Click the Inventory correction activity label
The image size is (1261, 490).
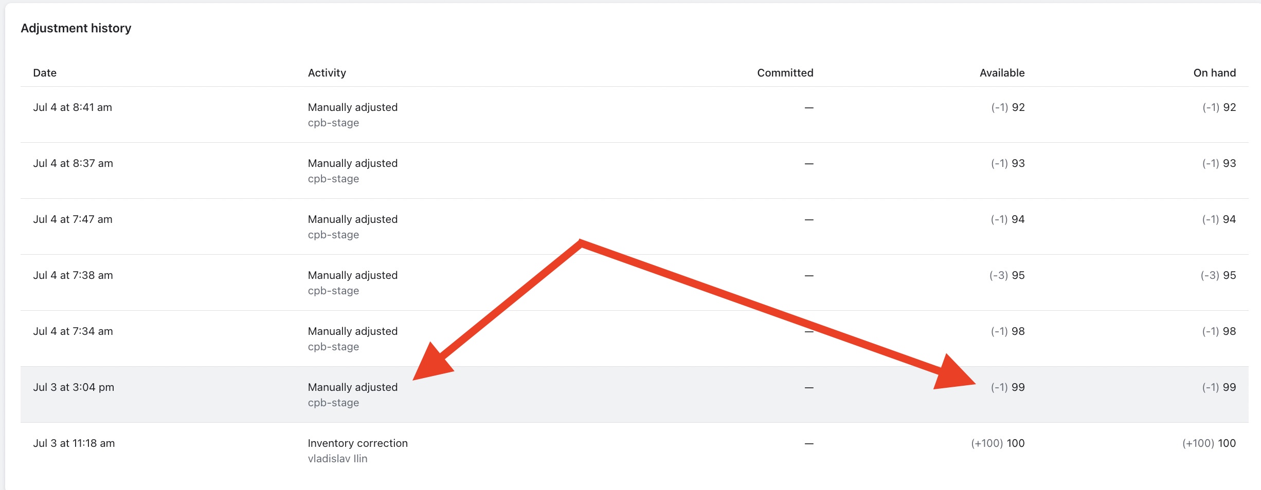357,443
